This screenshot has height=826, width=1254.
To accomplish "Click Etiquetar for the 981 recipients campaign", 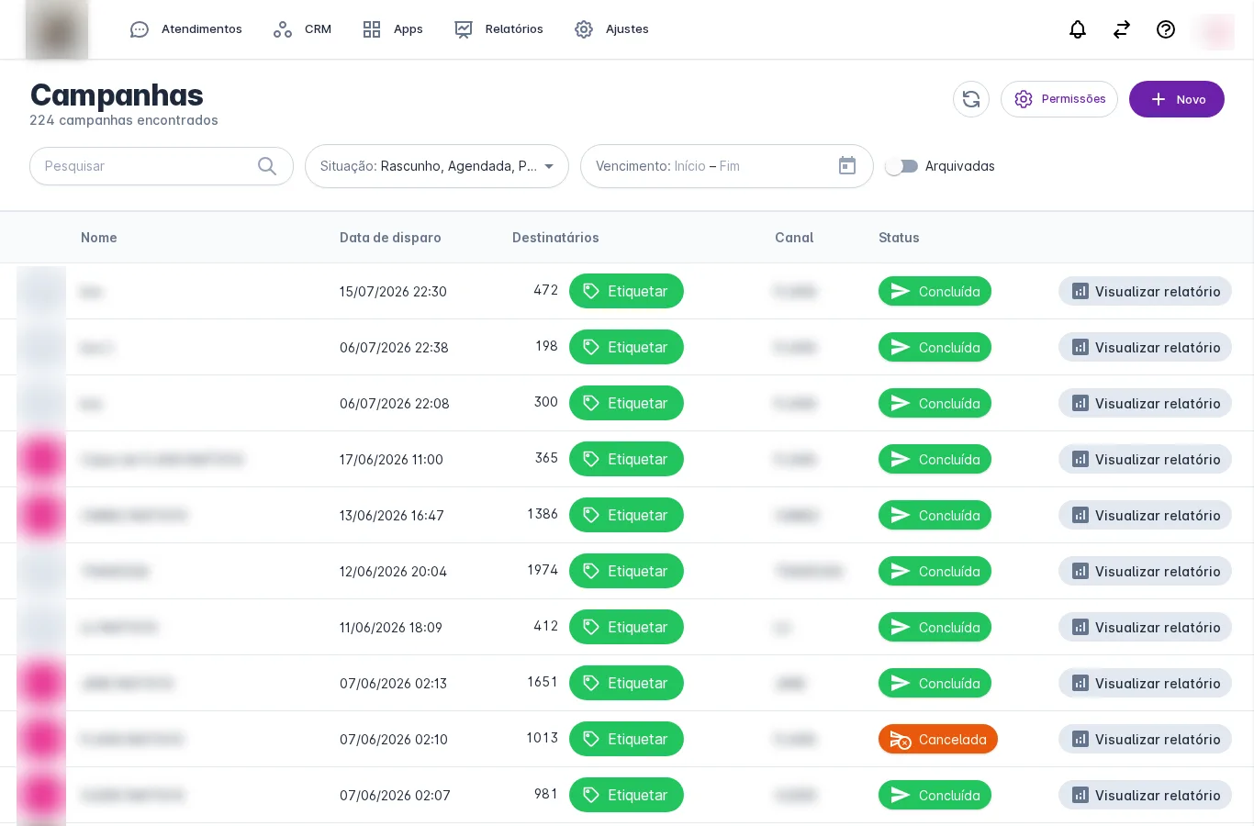I will click(626, 795).
